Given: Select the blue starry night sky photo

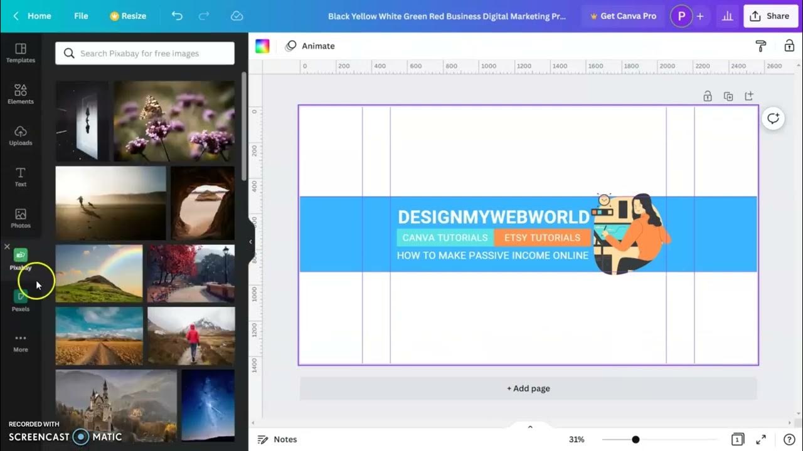Looking at the screenshot, I should pos(208,405).
